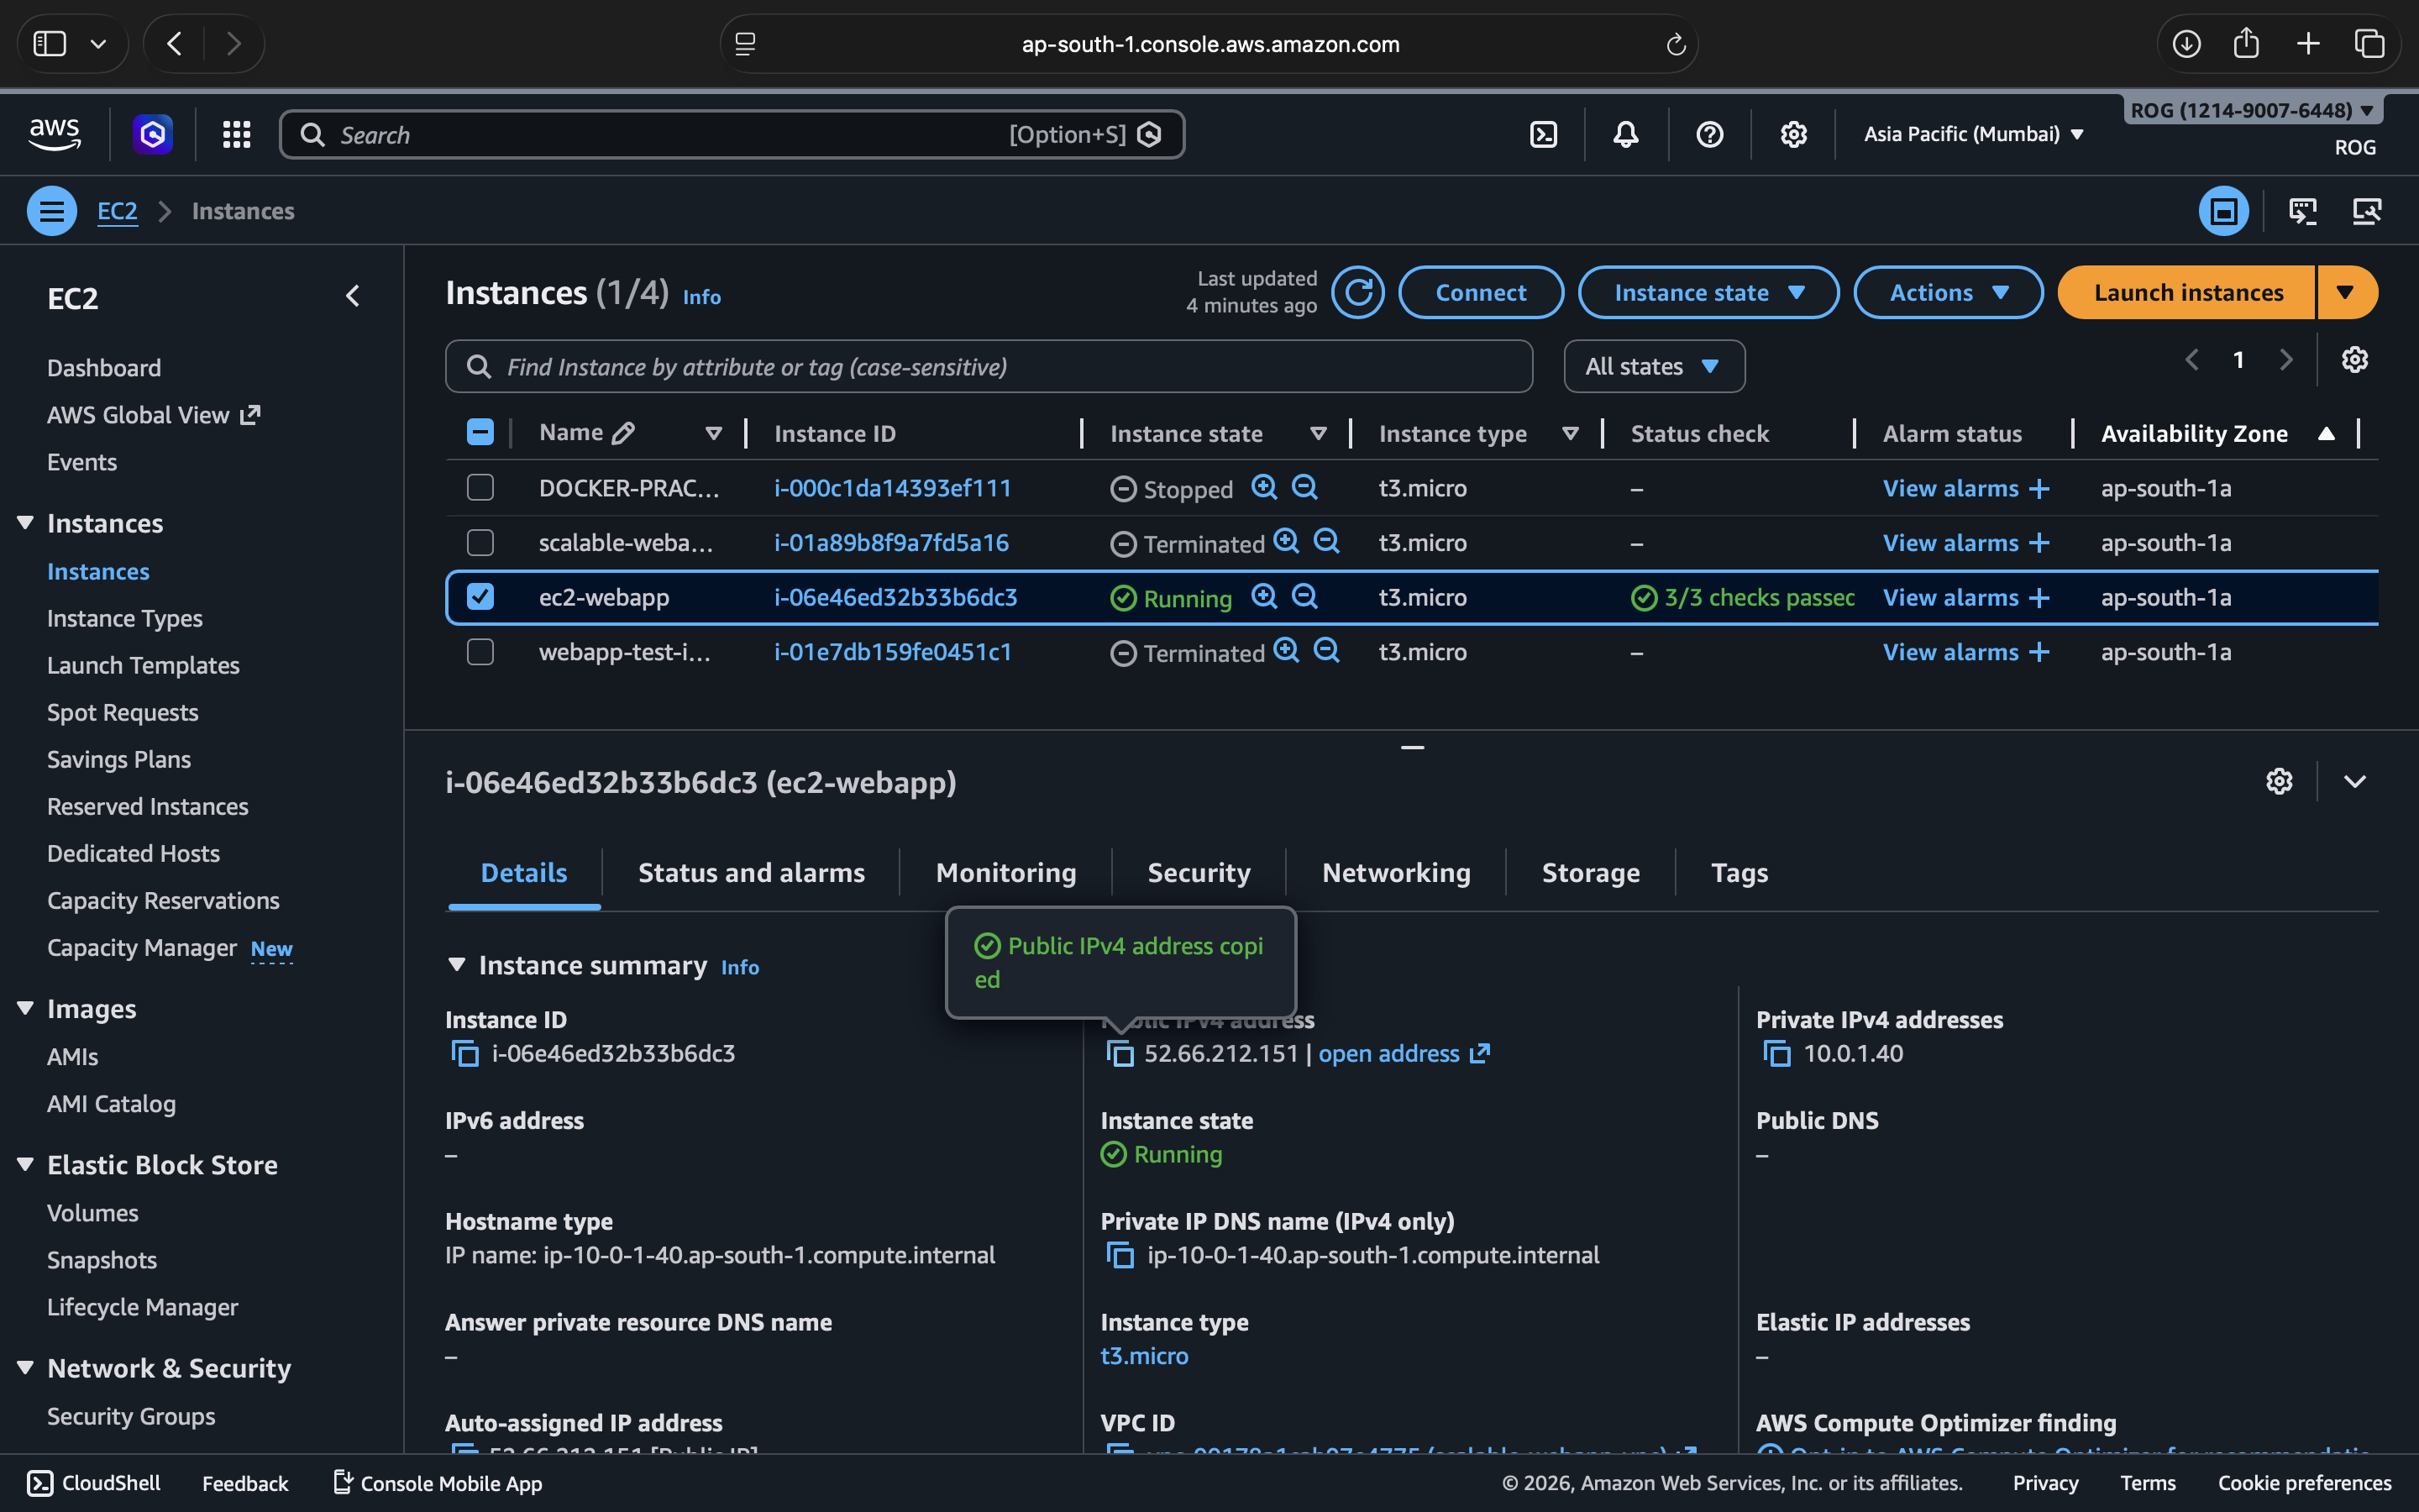This screenshot has width=2419, height=1512.
Task: Click the Connect button
Action: (1481, 293)
